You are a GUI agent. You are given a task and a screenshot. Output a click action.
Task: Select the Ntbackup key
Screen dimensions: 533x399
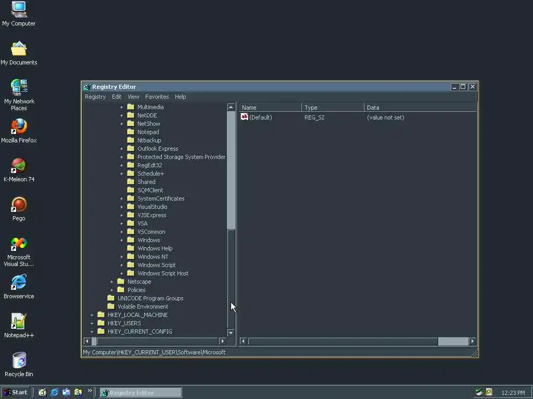point(149,140)
